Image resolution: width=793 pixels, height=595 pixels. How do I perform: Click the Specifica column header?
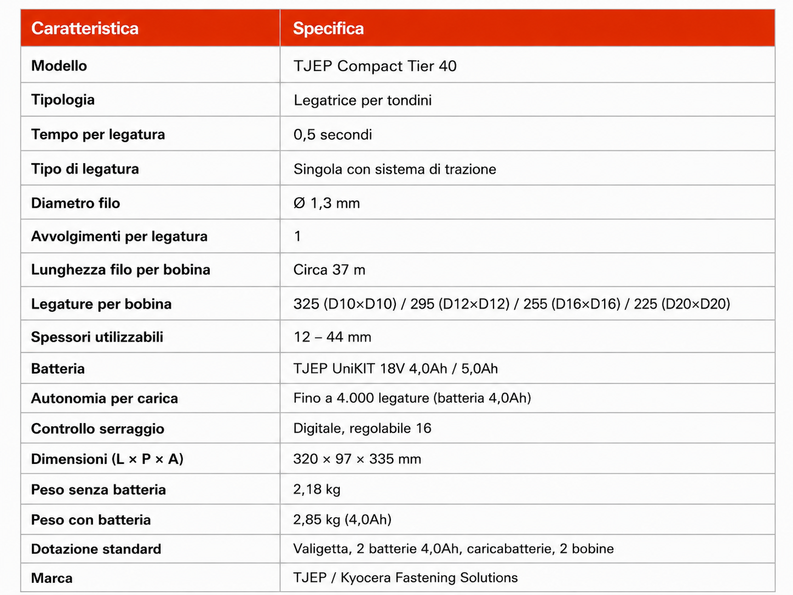(328, 28)
